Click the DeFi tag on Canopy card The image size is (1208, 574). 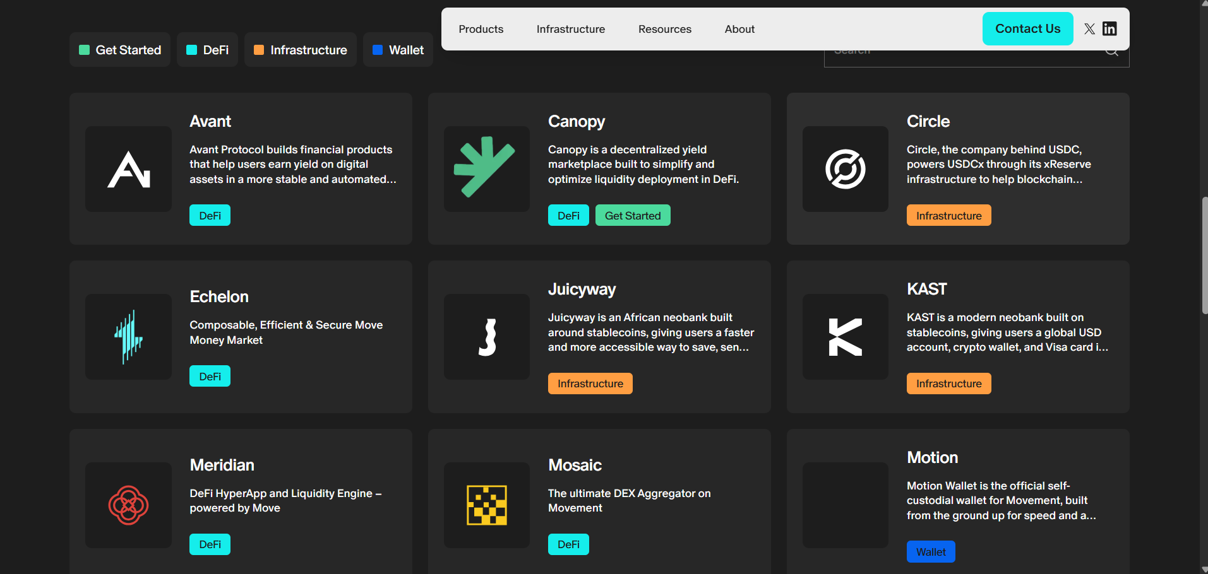tap(568, 215)
